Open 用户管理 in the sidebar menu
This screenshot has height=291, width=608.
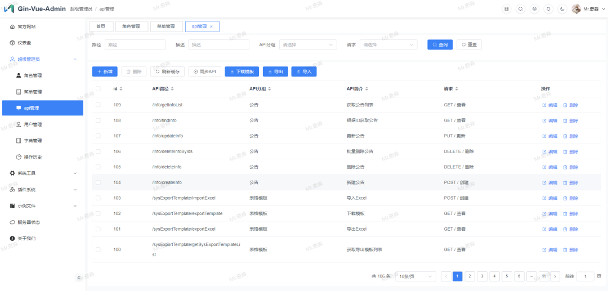coord(33,124)
